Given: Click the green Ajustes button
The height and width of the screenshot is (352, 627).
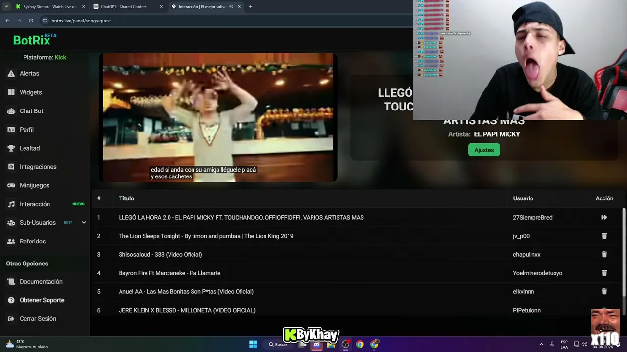Looking at the screenshot, I should pyautogui.click(x=484, y=150).
